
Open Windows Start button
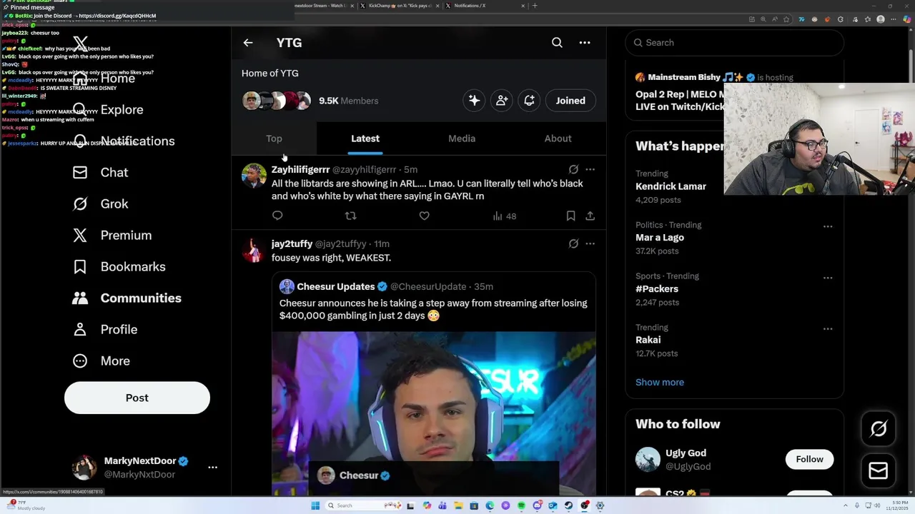(315, 505)
